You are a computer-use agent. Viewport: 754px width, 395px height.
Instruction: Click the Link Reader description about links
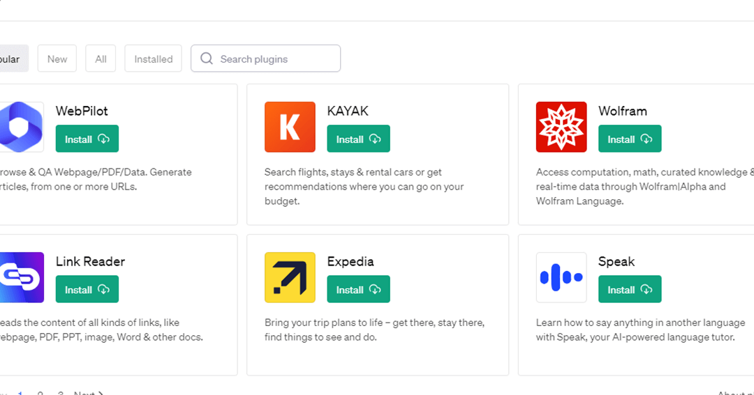click(x=101, y=330)
